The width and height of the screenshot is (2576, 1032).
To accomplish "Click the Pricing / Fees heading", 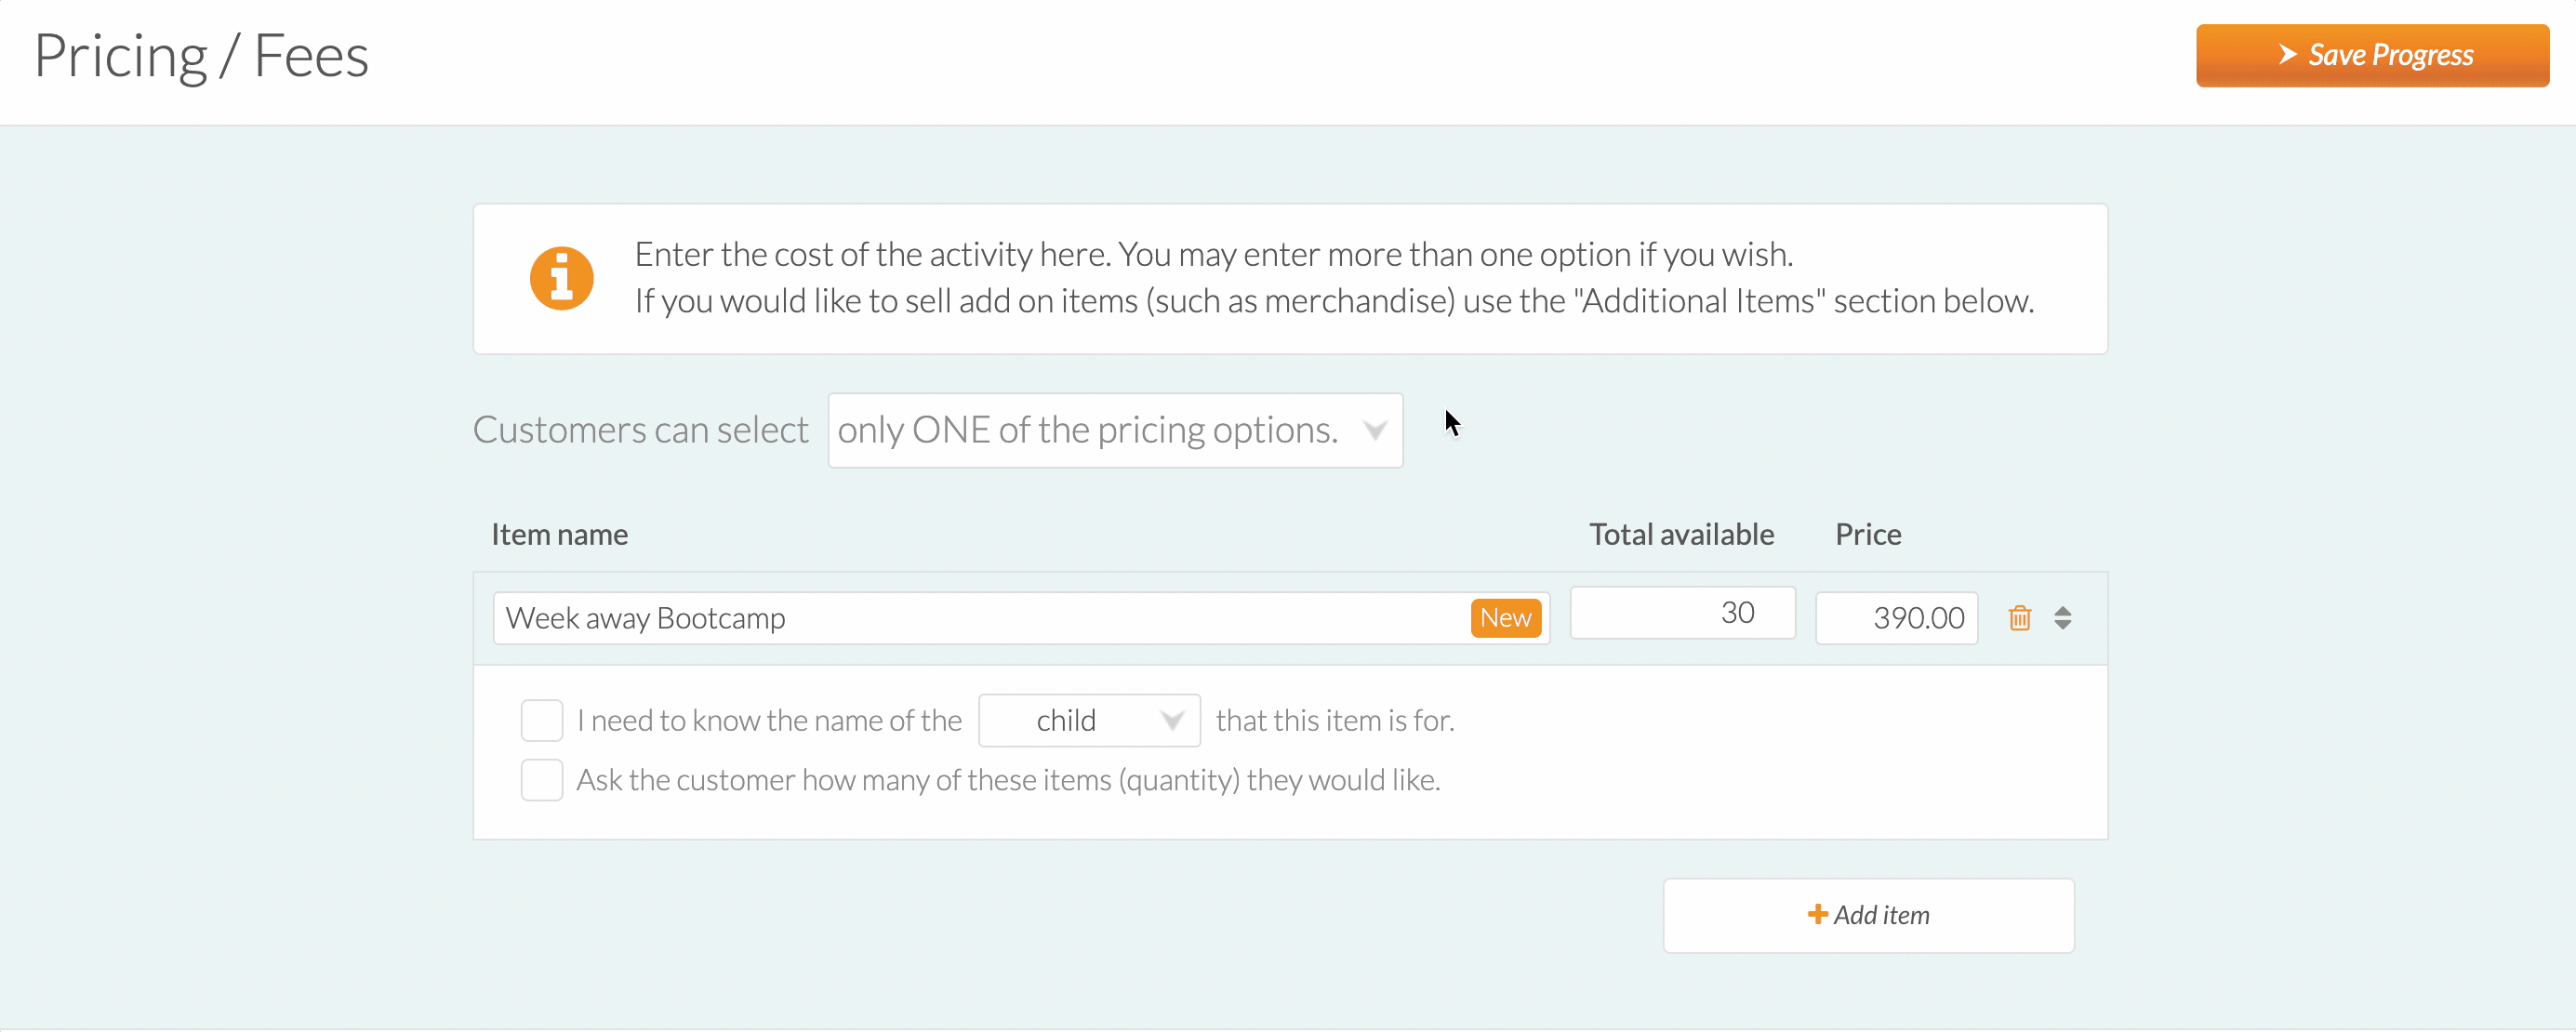I will tap(201, 56).
